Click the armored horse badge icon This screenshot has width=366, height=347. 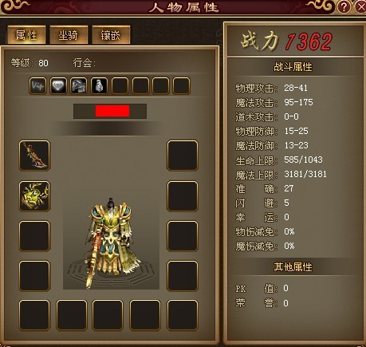pyautogui.click(x=79, y=86)
